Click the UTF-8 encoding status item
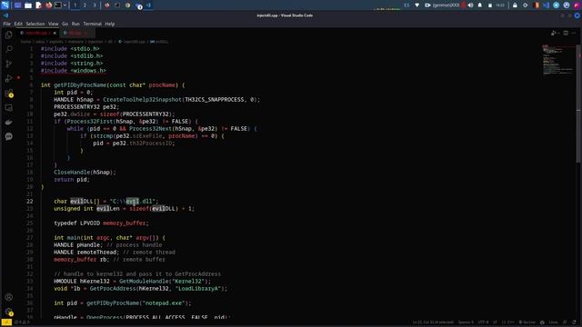 tap(483, 322)
